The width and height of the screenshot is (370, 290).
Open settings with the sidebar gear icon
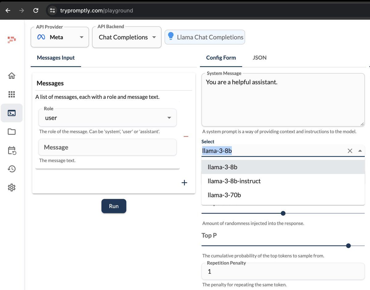click(12, 187)
